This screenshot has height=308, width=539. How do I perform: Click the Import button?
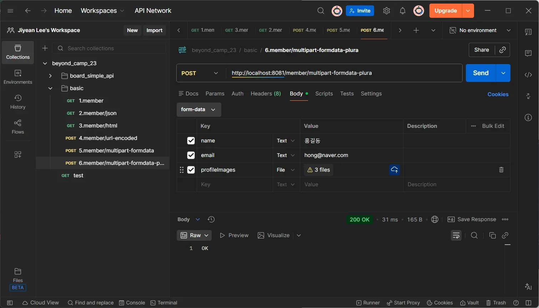(155, 30)
